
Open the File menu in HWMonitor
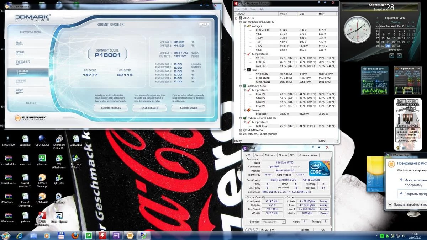[237, 9]
